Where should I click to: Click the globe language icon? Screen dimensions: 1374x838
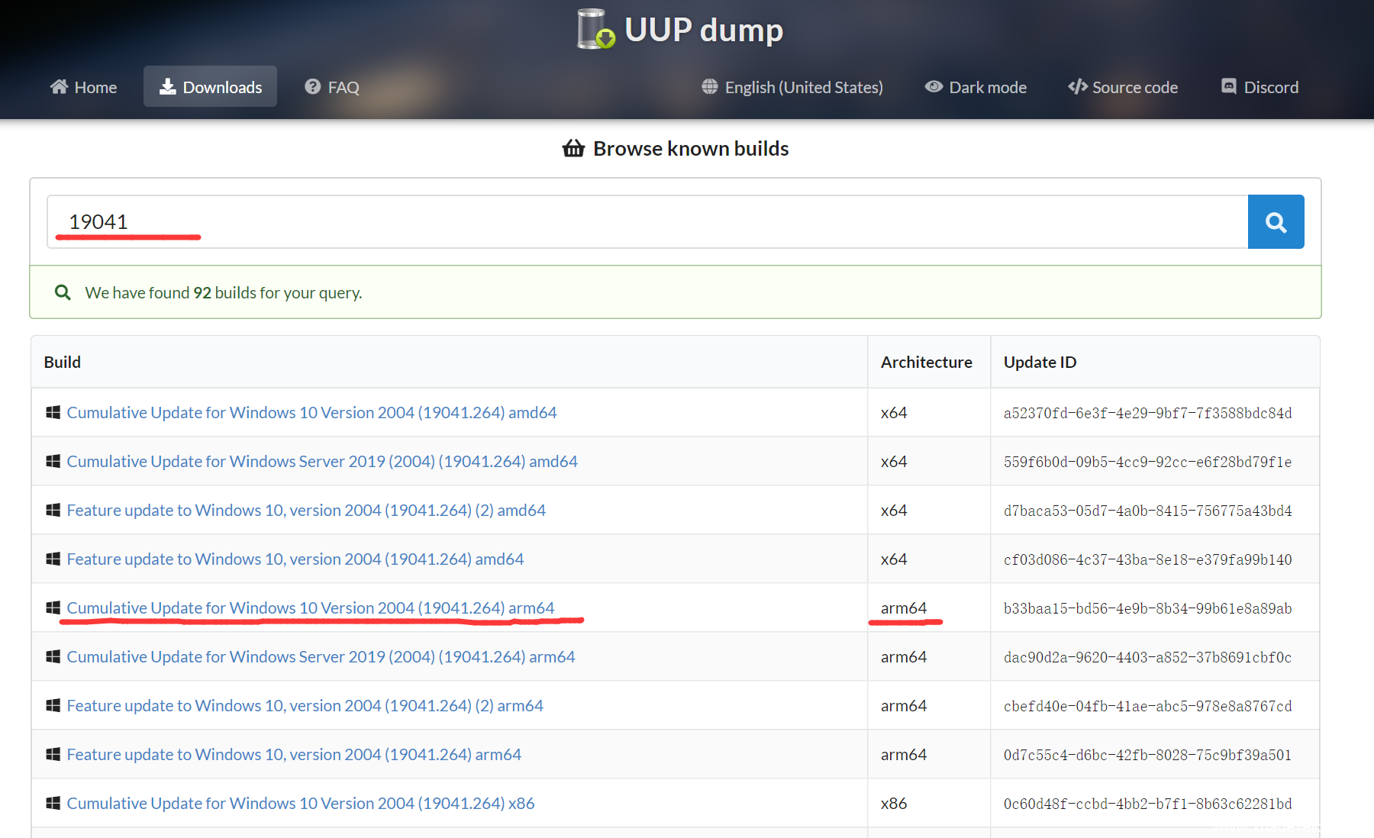pos(710,87)
